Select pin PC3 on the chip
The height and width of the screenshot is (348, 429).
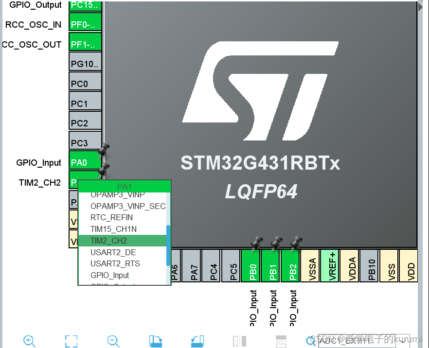click(85, 140)
